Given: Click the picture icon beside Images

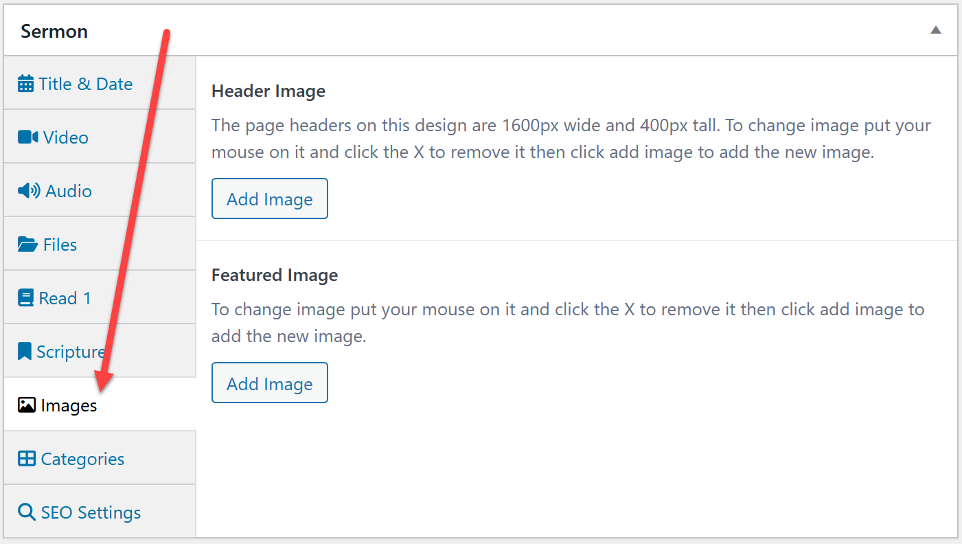Looking at the screenshot, I should [26, 405].
